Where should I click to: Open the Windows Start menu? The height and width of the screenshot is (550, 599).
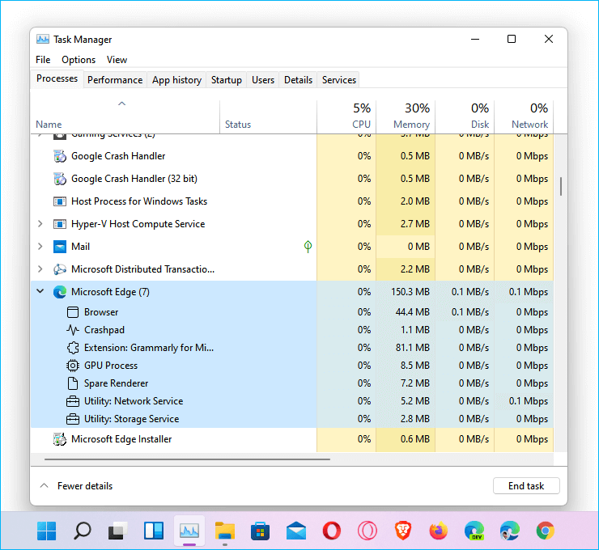(47, 531)
